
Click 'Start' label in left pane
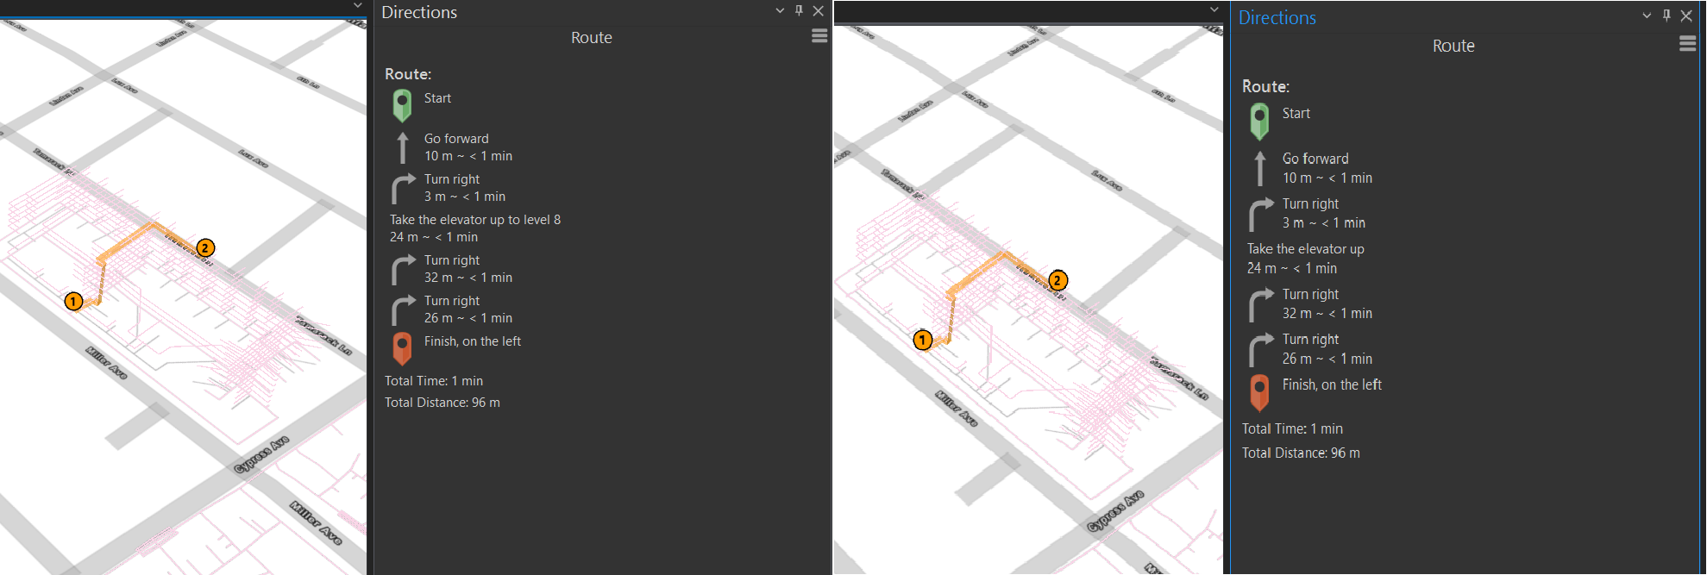point(437,98)
